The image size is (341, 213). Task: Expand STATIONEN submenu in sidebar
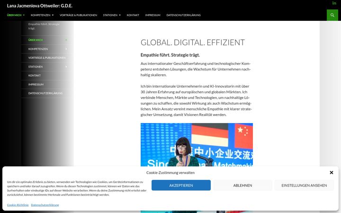click(66, 67)
